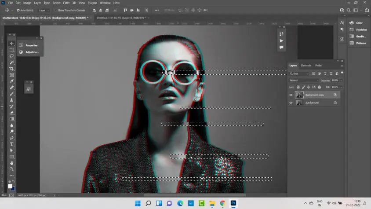Pick the Horizontal Type tool
The width and height of the screenshot is (371, 209).
pyautogui.click(x=12, y=144)
